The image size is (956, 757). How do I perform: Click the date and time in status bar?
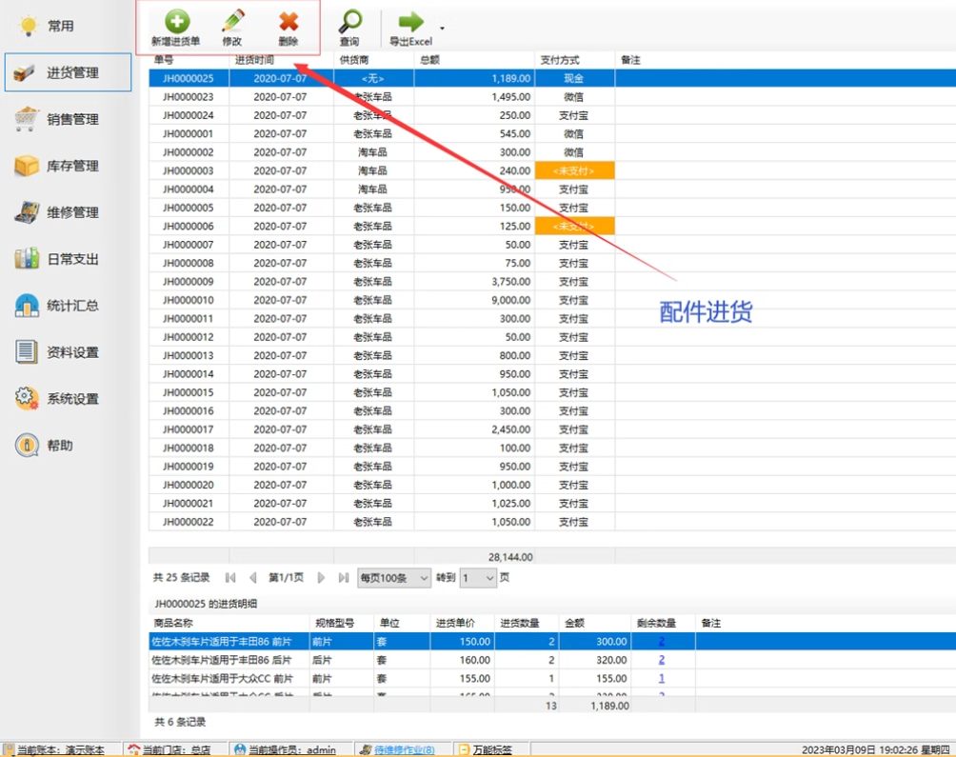coord(875,749)
